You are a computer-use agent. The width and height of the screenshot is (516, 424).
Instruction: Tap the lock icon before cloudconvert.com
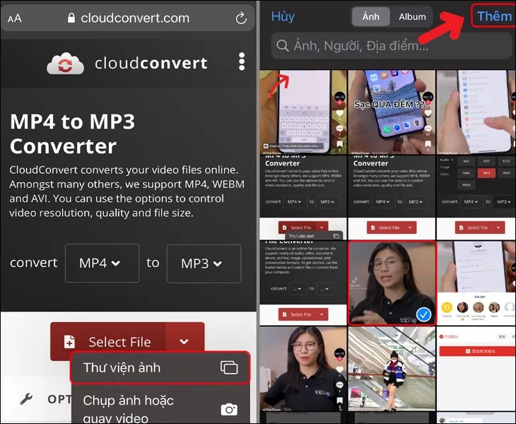coord(71,18)
